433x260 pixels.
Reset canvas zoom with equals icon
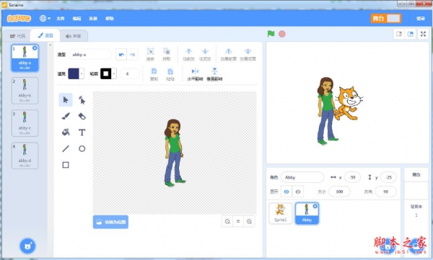coord(238,221)
